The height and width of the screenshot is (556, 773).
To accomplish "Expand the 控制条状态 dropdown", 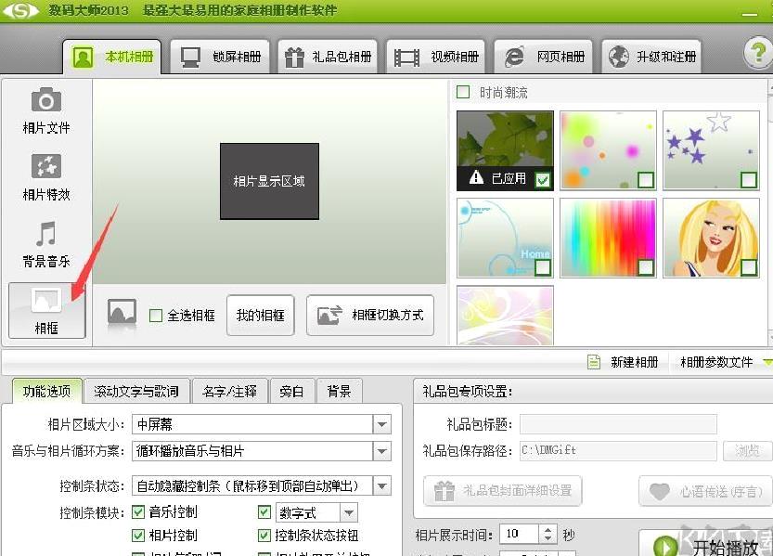I will [382, 486].
